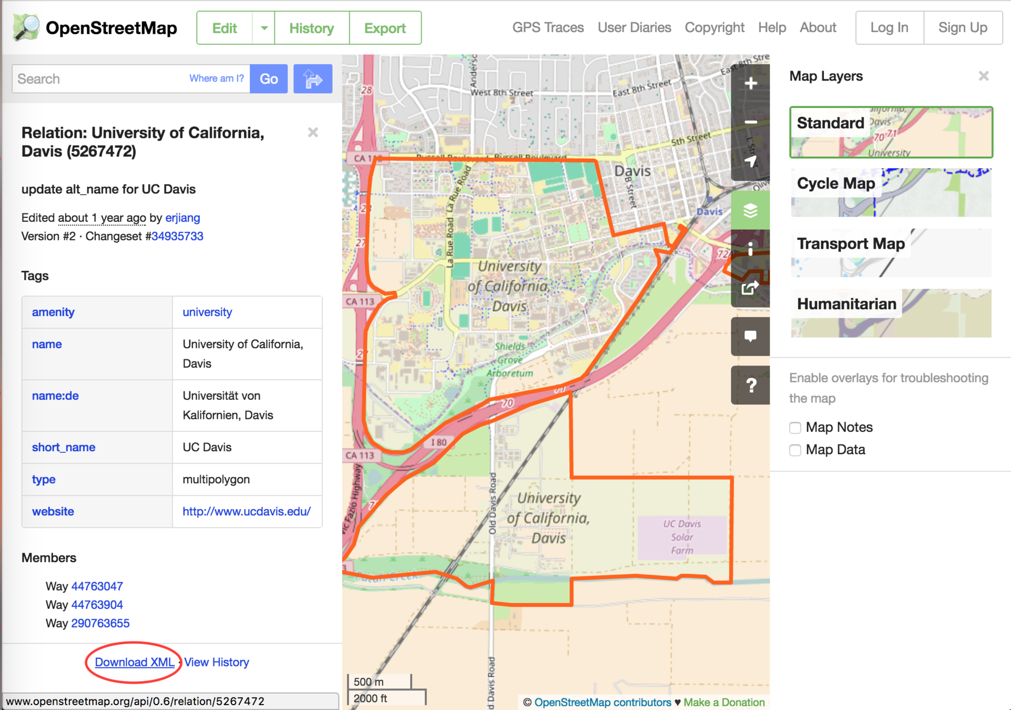Open the query features question mark icon
Image resolution: width=1011 pixels, height=710 pixels.
750,386
